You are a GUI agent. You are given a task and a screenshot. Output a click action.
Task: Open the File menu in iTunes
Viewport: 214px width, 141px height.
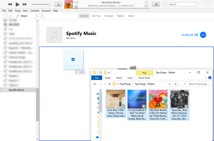(4, 11)
